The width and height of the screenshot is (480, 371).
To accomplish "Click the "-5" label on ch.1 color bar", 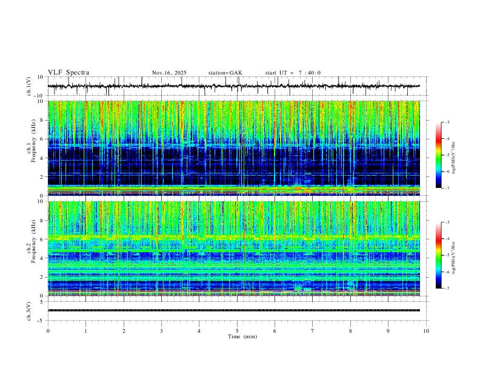I will [x=447, y=155].
